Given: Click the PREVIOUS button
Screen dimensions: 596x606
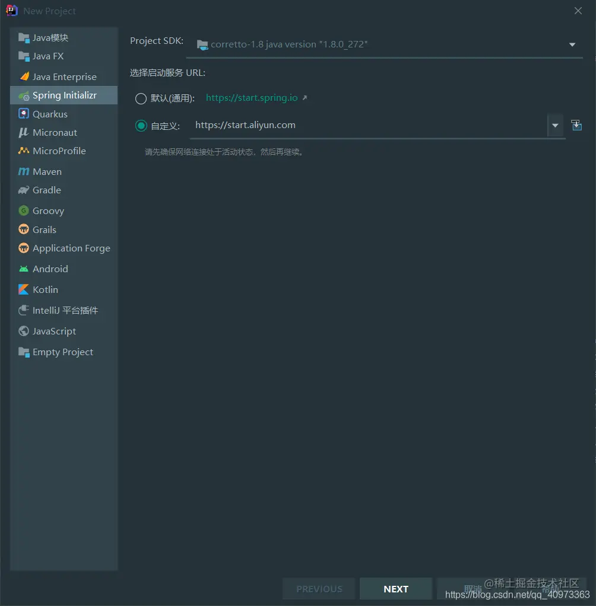Looking at the screenshot, I should (319, 589).
